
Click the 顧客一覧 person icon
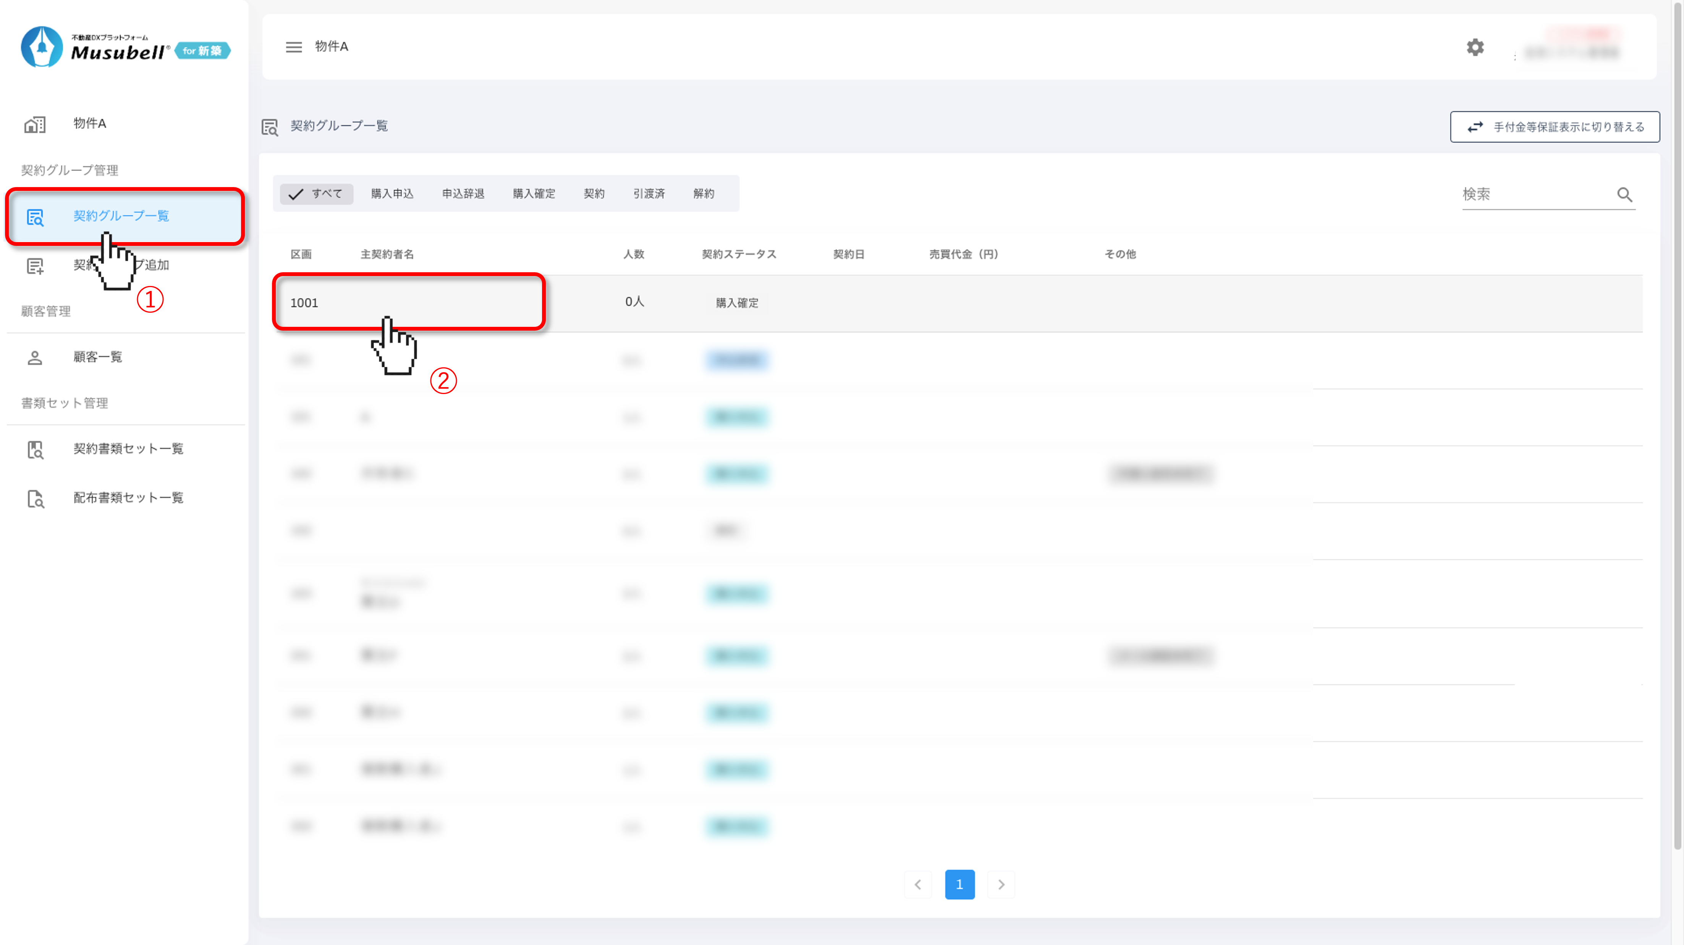35,357
